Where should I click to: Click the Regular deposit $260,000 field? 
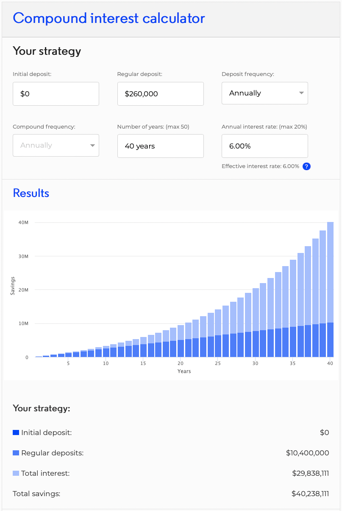161,94
